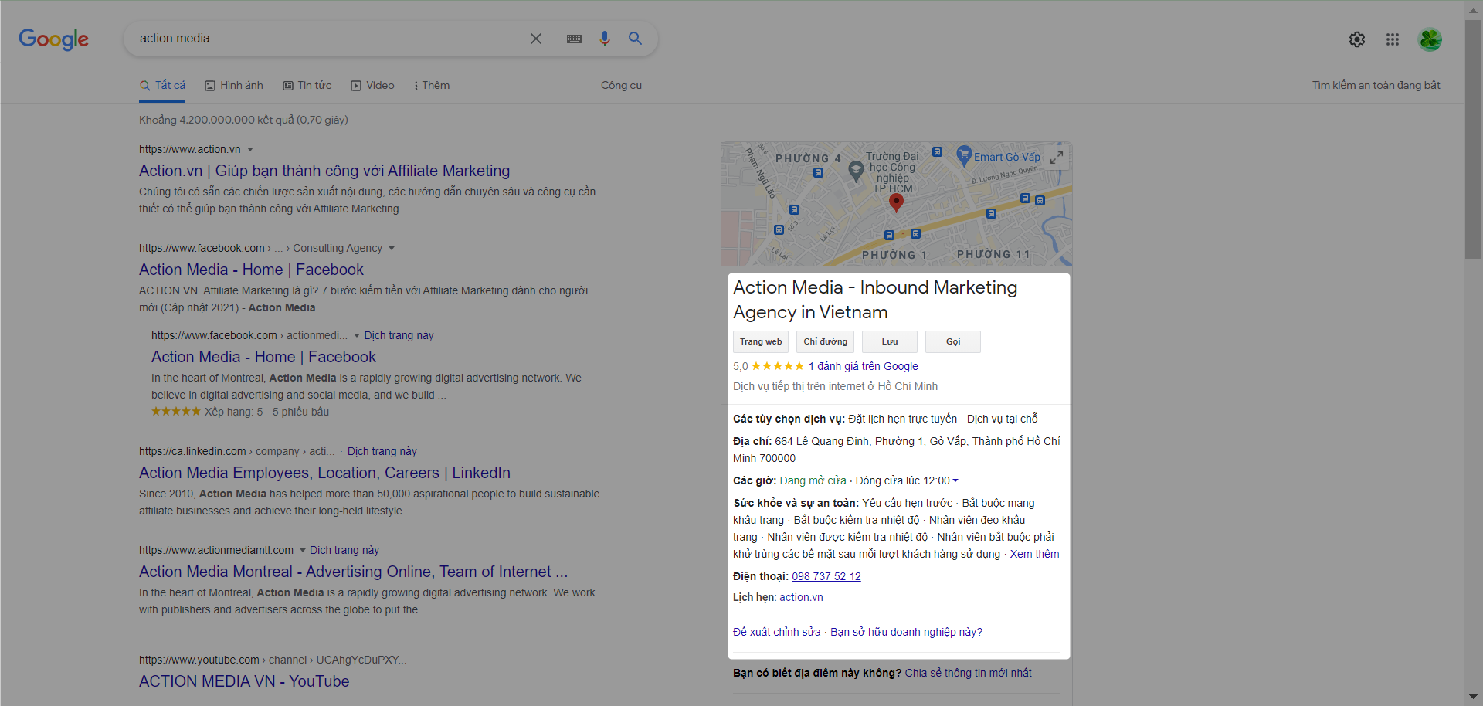Image resolution: width=1483 pixels, height=706 pixels.
Task: Click 'Chia sẻ thông tin mới nhất'
Action: [968, 673]
